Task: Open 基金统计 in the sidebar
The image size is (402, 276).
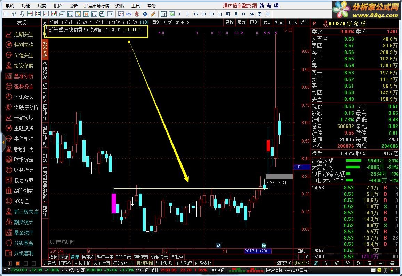Action: (x=20, y=233)
